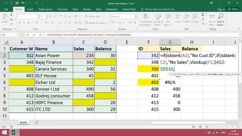Click the Save icon in title bar
Screen dimensions: 242x136
pos(17,3)
